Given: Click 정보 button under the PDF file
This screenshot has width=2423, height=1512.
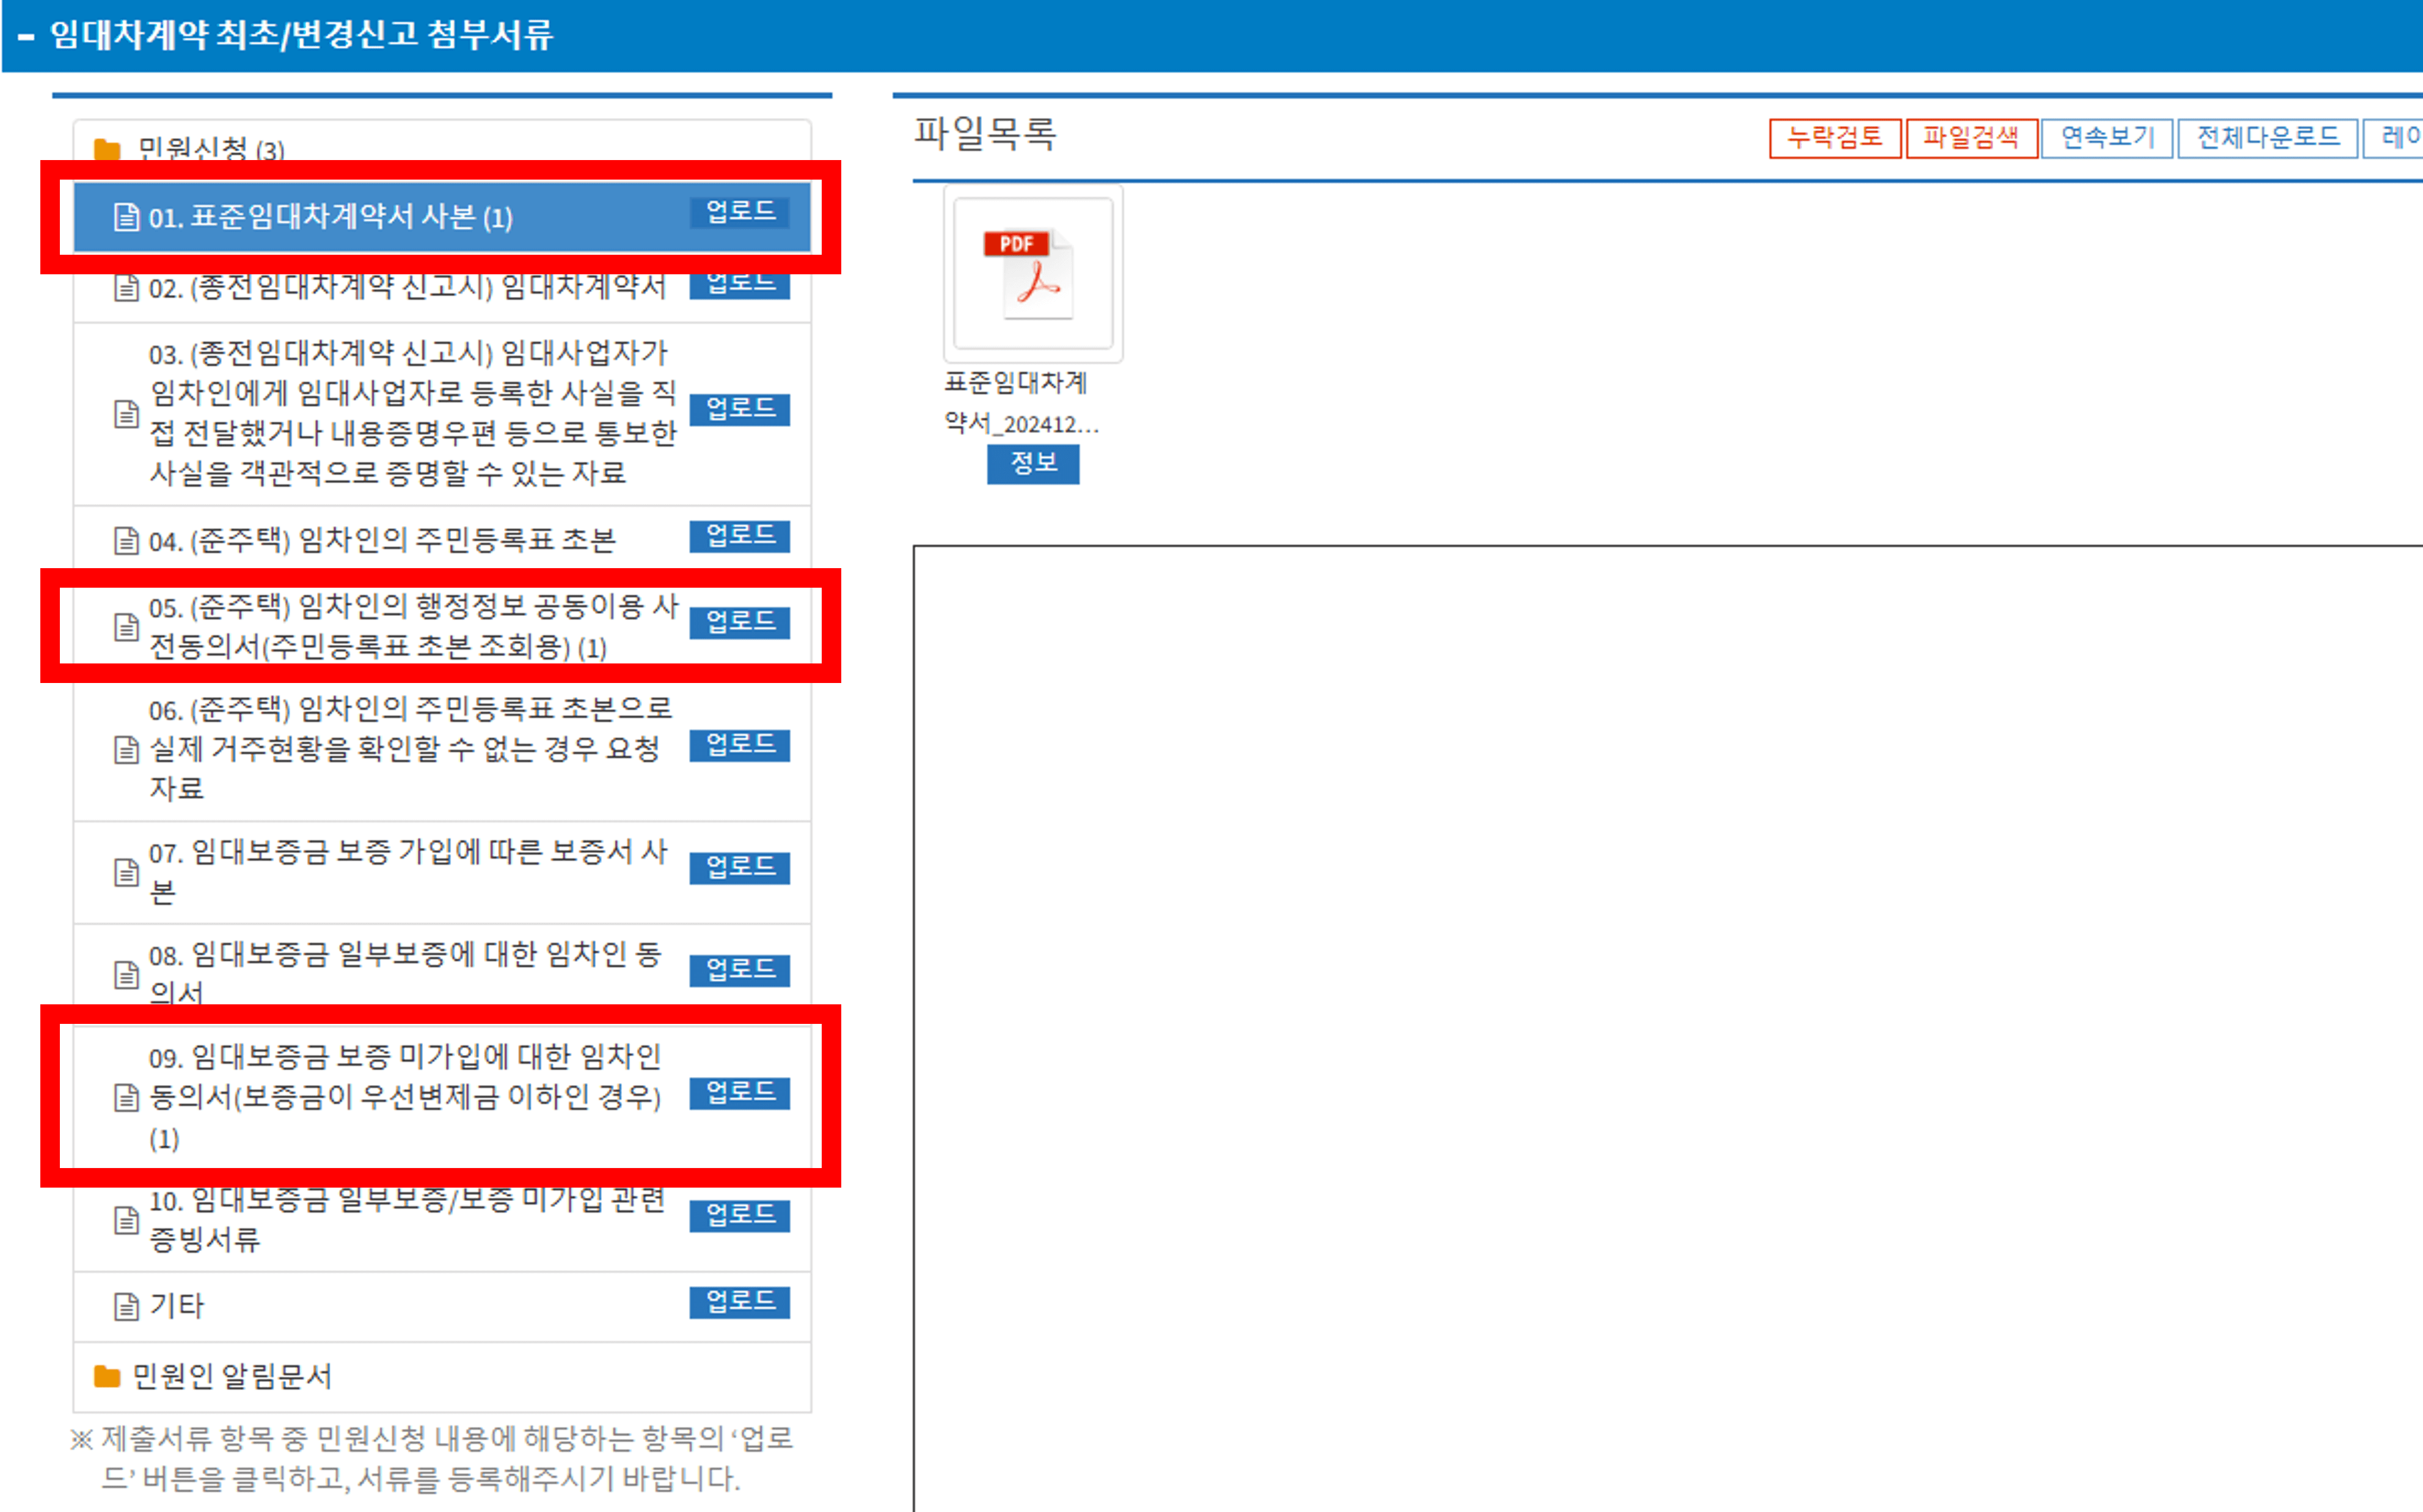Looking at the screenshot, I should point(1032,464).
